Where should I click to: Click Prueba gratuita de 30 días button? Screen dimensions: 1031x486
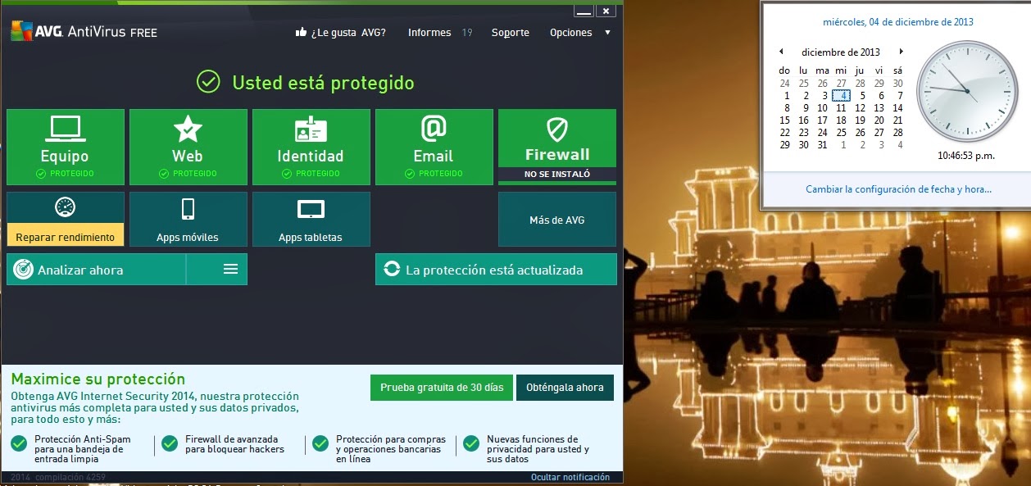[x=442, y=388]
